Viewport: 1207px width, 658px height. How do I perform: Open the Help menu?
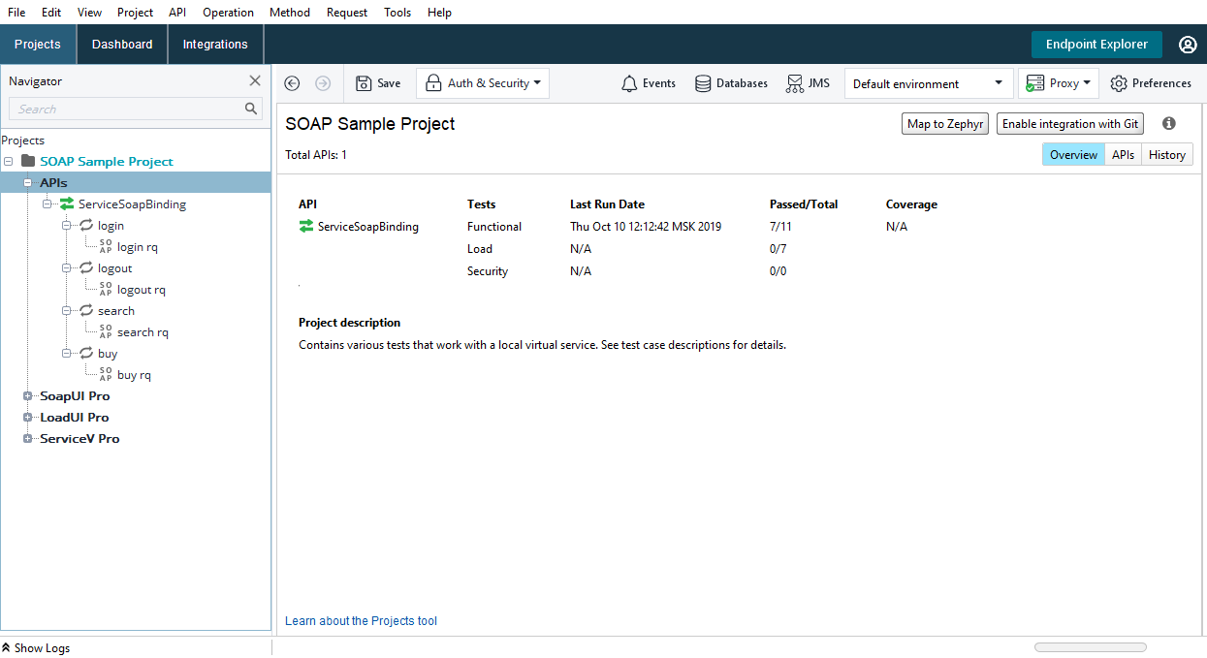pyautogui.click(x=439, y=13)
